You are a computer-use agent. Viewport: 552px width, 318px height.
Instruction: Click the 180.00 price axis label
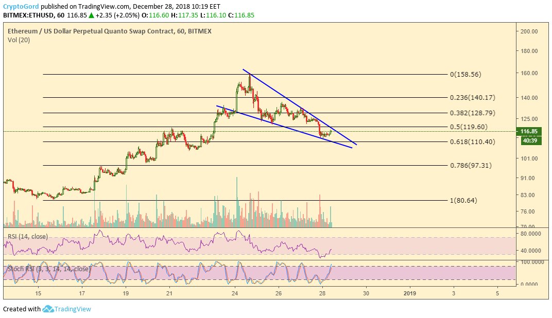tap(529, 51)
